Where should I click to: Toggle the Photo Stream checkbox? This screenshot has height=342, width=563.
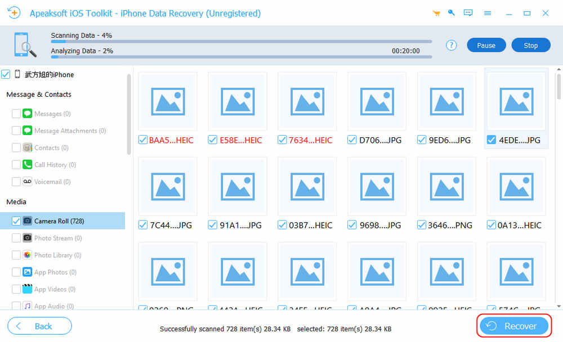pos(16,238)
